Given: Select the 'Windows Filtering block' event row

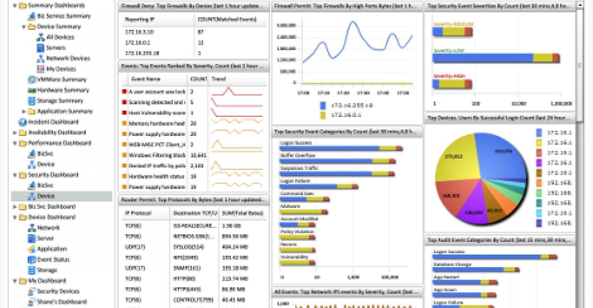Looking at the screenshot, I should pos(194,156).
